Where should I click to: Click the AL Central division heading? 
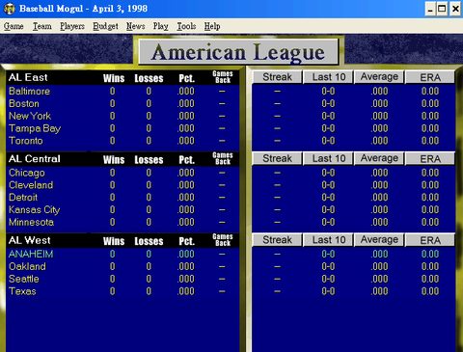pyautogui.click(x=35, y=159)
